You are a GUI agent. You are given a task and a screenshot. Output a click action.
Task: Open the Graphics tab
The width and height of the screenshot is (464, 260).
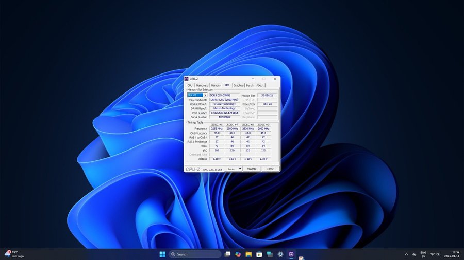pyautogui.click(x=239, y=85)
